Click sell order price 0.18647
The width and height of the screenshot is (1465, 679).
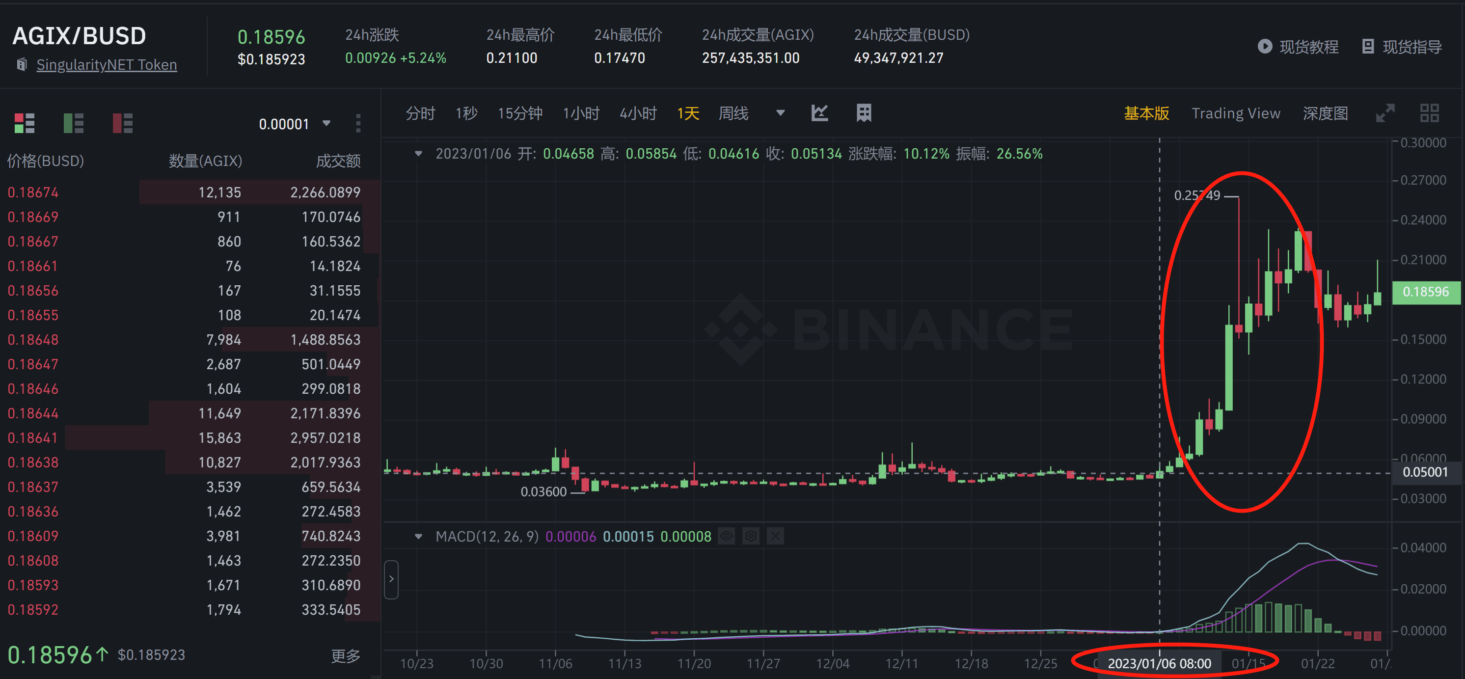pos(33,364)
